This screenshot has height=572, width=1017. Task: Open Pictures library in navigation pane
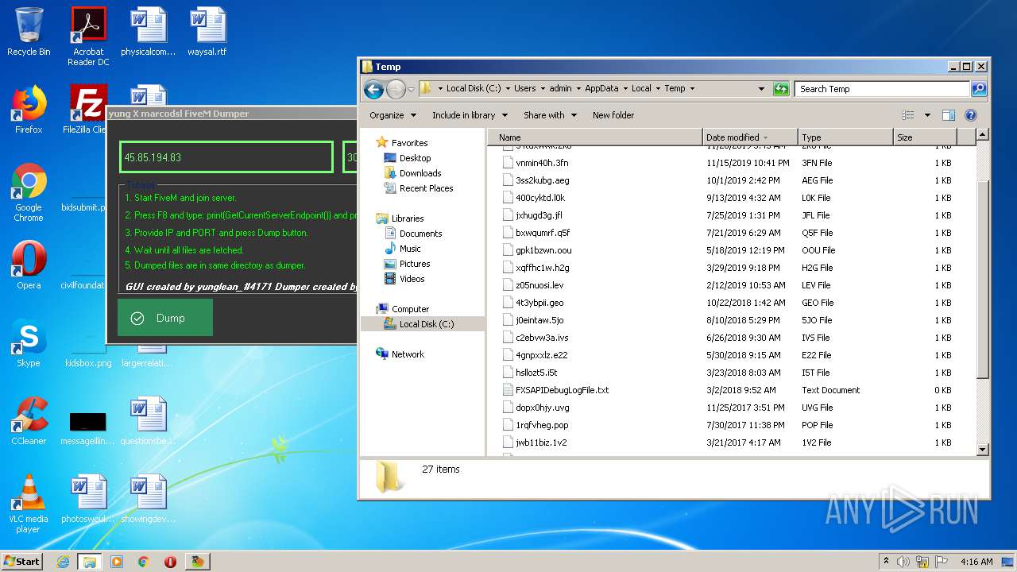pyautogui.click(x=415, y=264)
